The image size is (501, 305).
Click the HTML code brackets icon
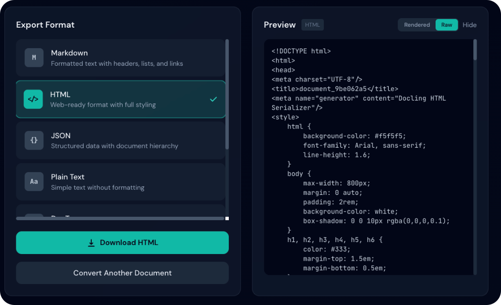33,99
